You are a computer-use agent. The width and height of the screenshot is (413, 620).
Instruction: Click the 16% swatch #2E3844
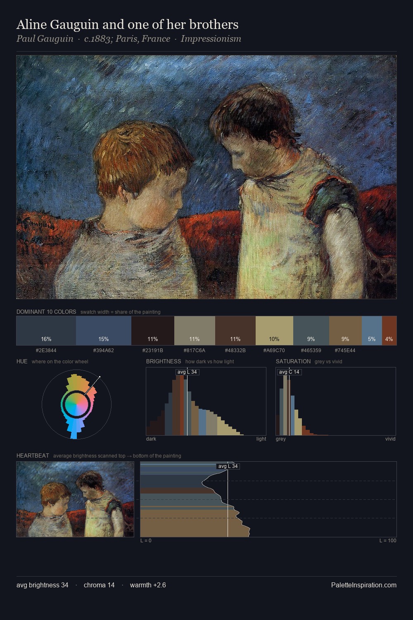46,331
